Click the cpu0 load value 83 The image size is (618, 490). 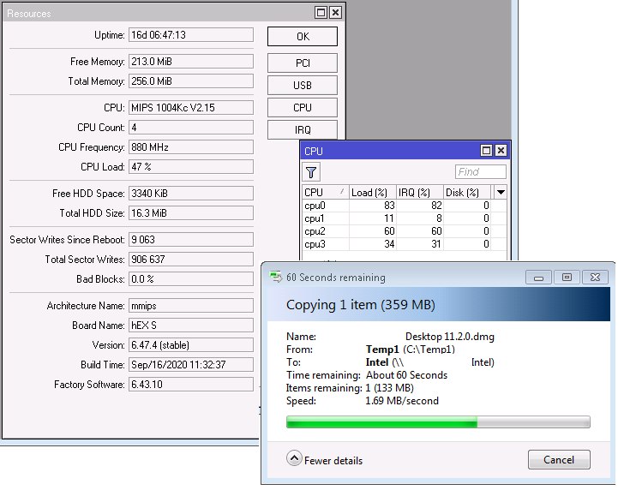pyautogui.click(x=389, y=206)
